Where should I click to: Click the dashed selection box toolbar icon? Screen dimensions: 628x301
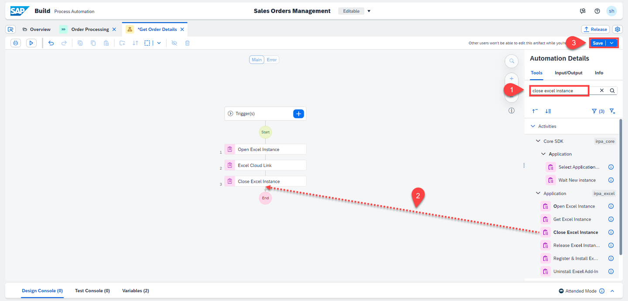click(148, 43)
